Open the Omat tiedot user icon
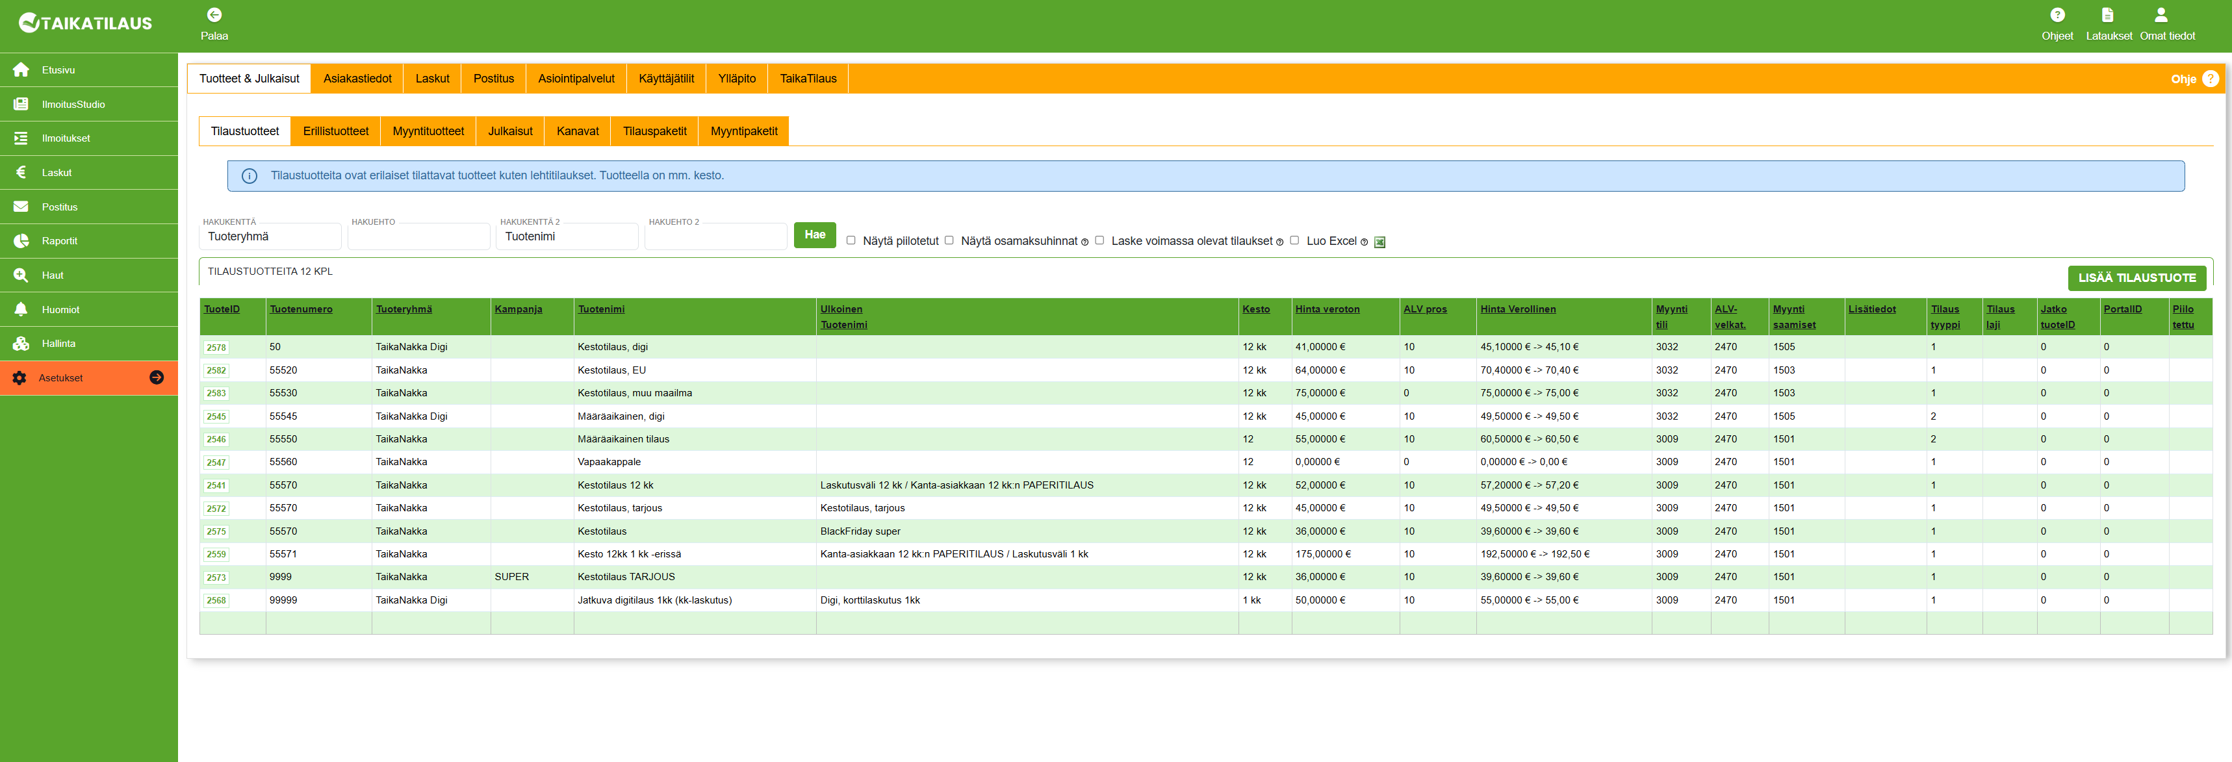Viewport: 2232px width, 762px height. 2161,15
